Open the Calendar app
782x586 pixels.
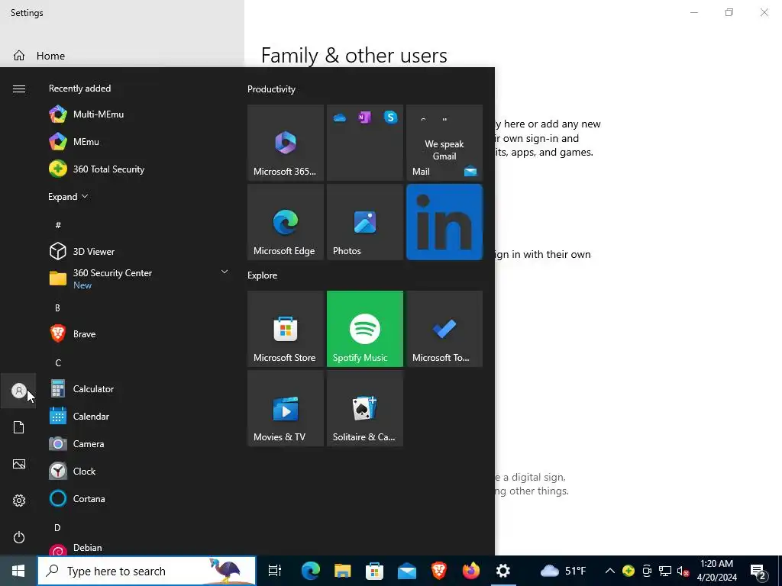tap(137, 416)
